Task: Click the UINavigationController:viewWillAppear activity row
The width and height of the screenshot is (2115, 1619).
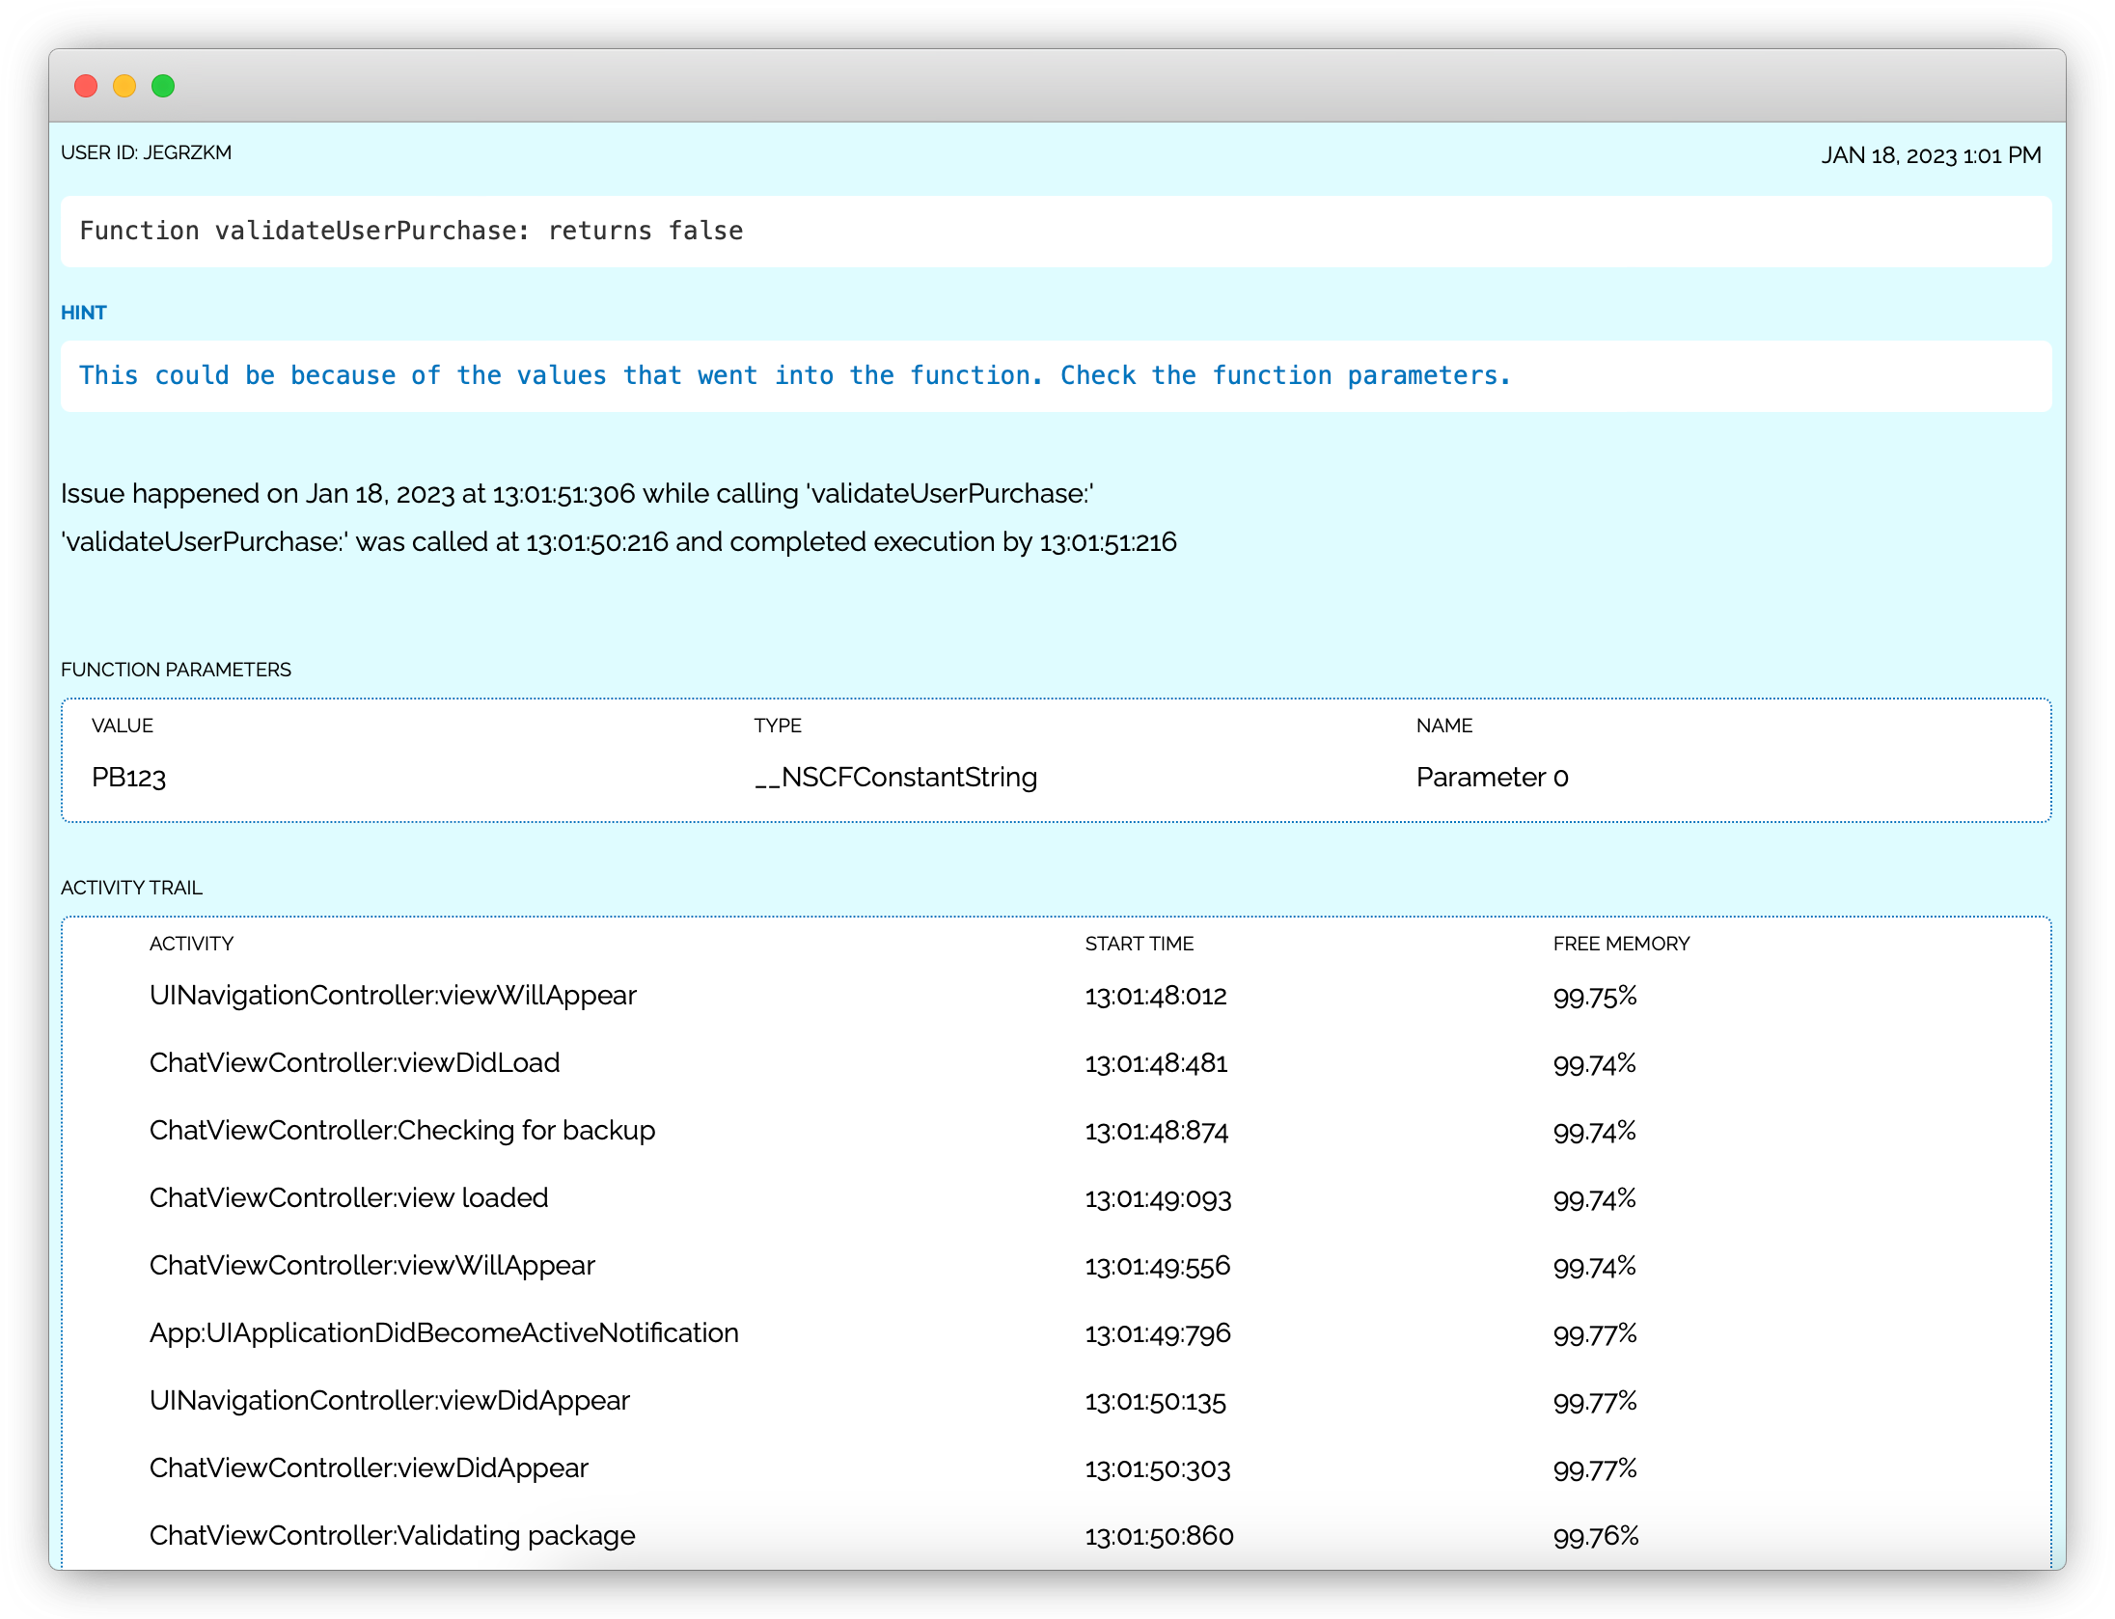Action: pyautogui.click(x=393, y=996)
